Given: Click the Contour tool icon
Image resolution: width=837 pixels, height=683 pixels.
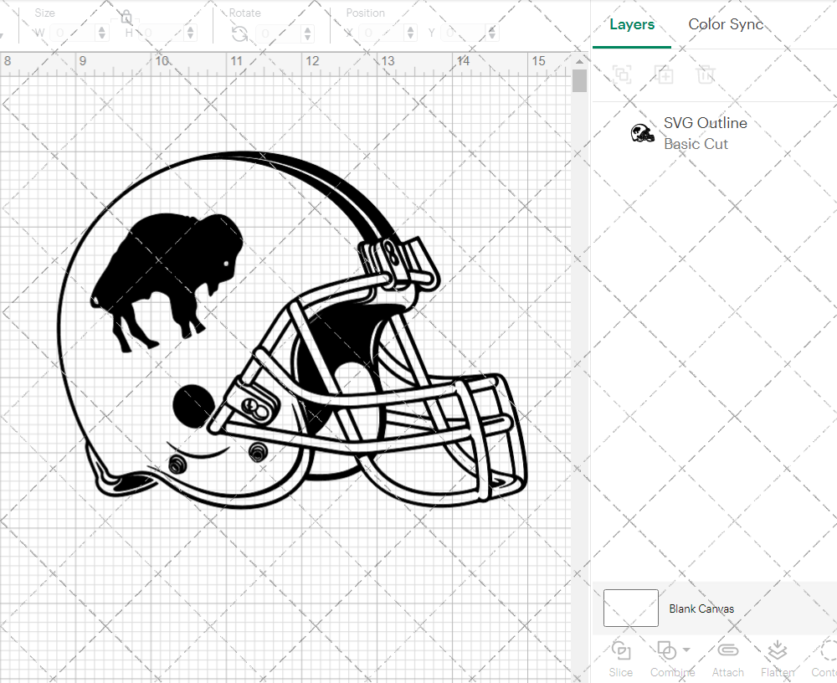Looking at the screenshot, I should [827, 651].
